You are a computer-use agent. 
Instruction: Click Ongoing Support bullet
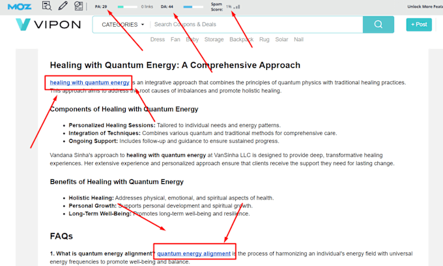tap(174, 141)
